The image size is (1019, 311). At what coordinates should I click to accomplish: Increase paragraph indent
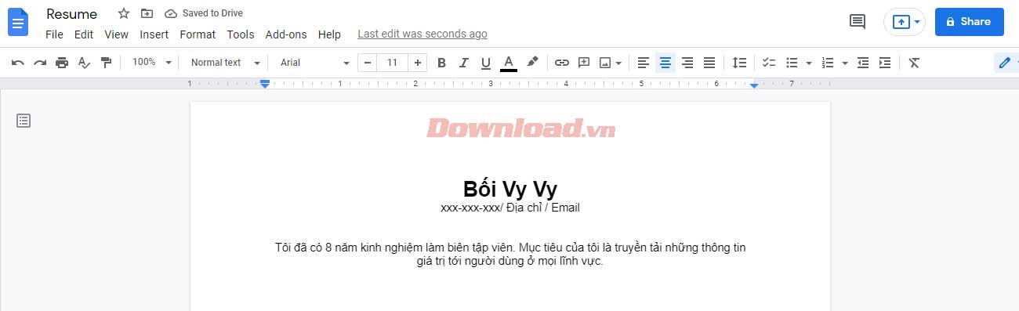pyautogui.click(x=885, y=63)
